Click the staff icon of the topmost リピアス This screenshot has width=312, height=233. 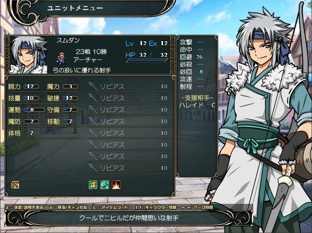click(93, 86)
